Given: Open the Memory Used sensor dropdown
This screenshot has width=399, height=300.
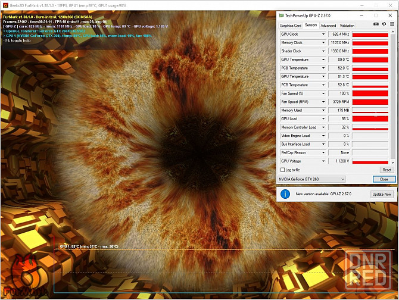Looking at the screenshot, I should click(323, 110).
